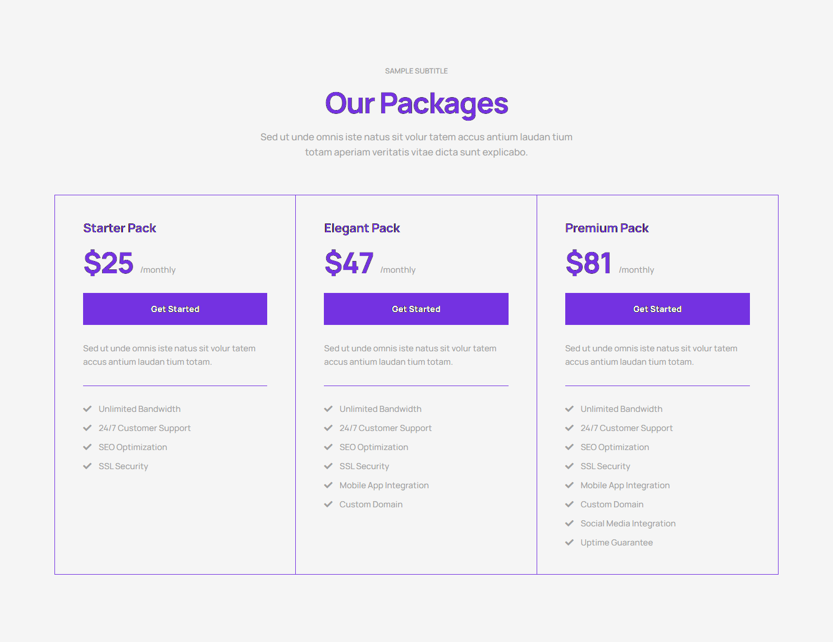Select the Elegant Pack title text
This screenshot has height=642, width=833.
pos(362,228)
